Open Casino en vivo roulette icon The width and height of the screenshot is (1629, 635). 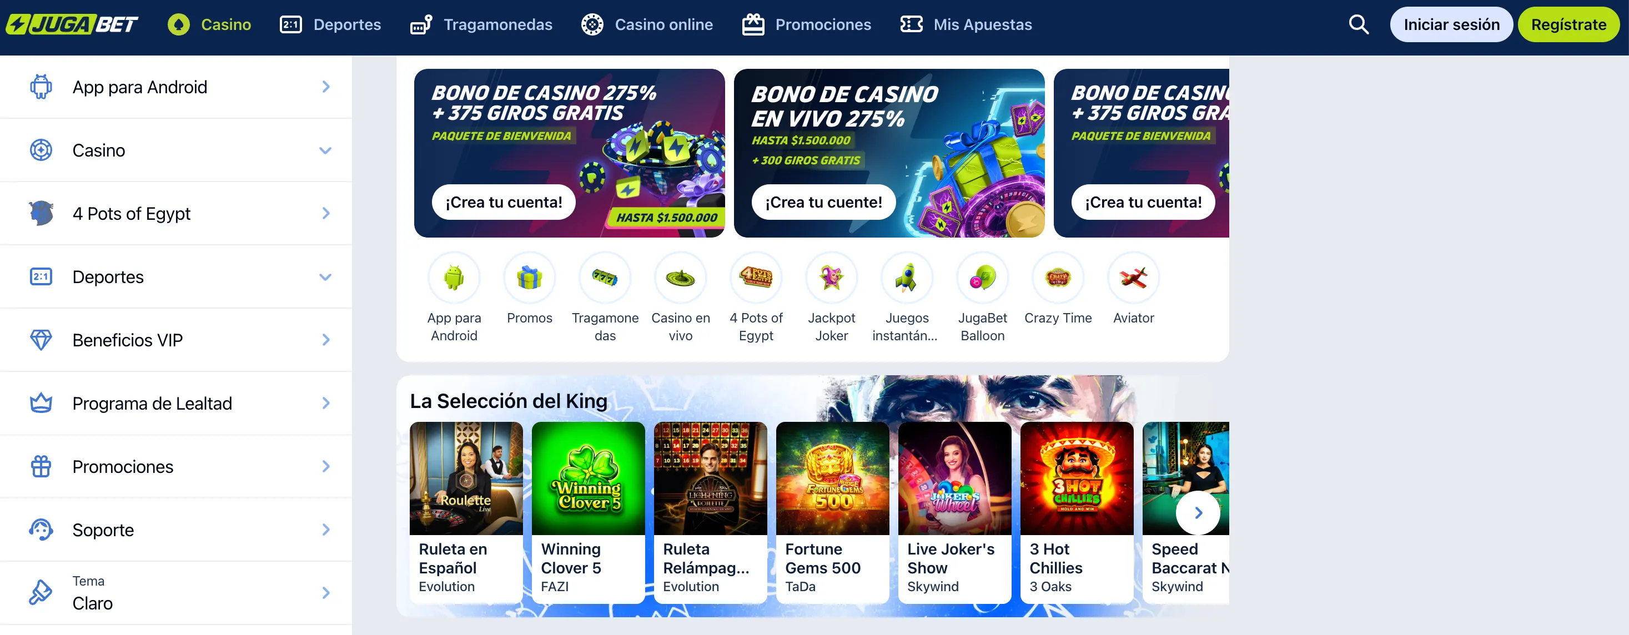point(681,277)
